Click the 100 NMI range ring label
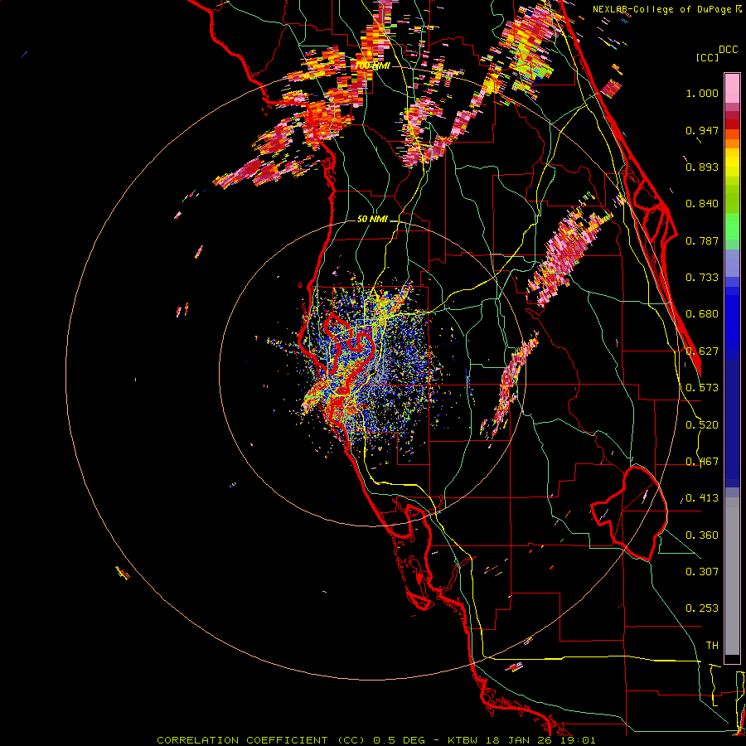The image size is (746, 746). 372,65
